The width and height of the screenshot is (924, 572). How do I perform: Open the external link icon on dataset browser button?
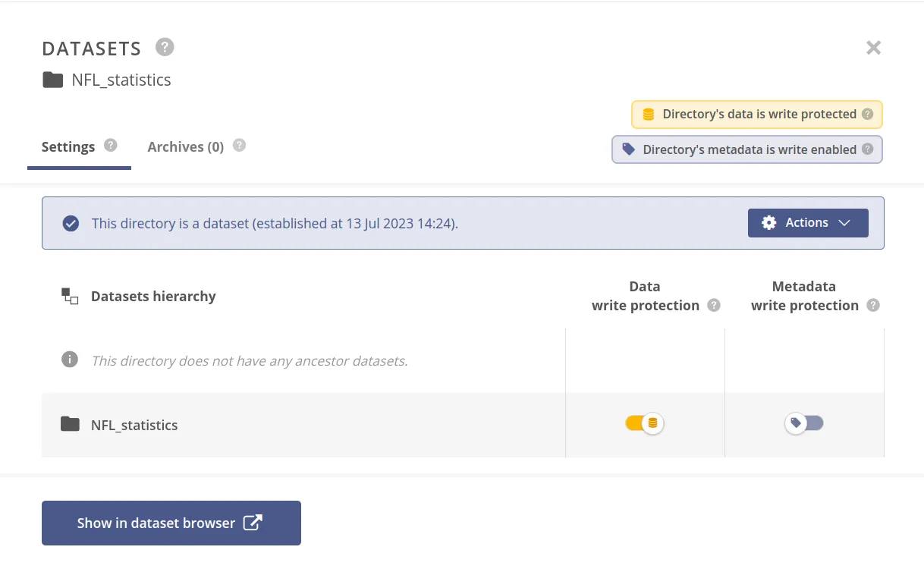[x=253, y=522]
